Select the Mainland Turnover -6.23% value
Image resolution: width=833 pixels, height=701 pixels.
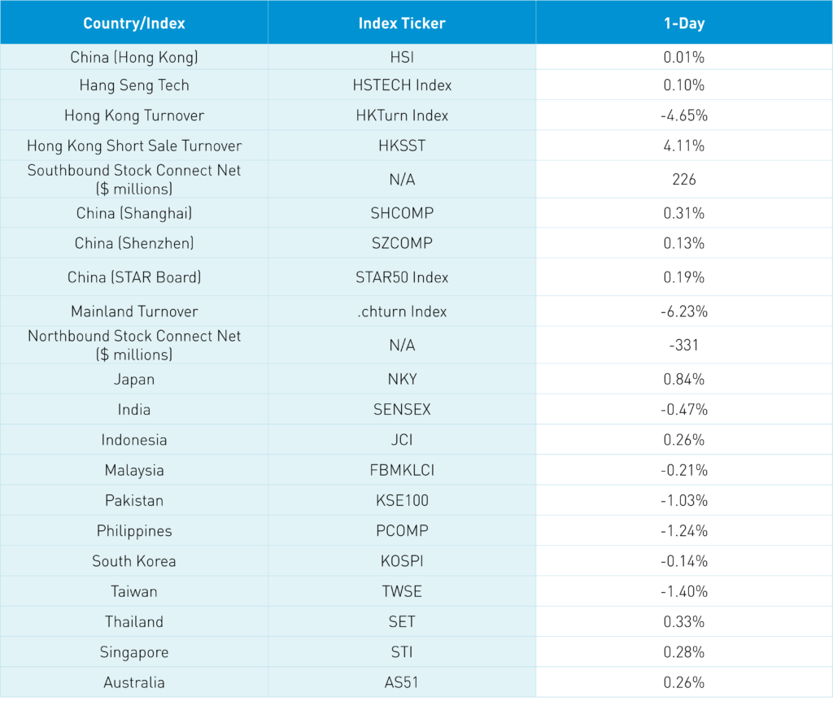pyautogui.click(x=684, y=311)
